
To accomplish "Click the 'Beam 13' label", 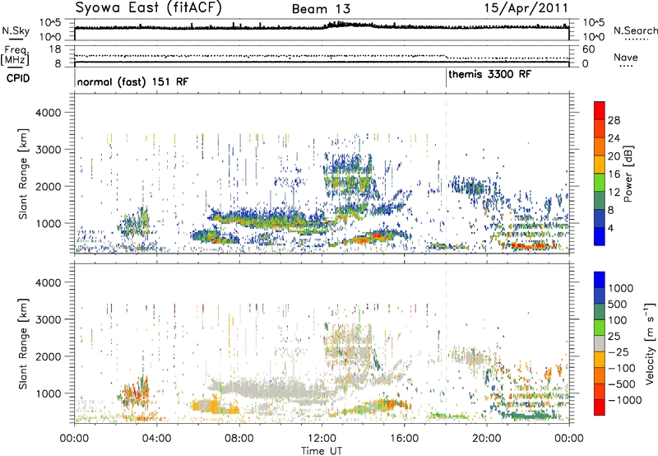I will [x=321, y=9].
